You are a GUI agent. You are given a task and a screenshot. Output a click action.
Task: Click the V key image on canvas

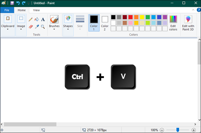(x=123, y=77)
